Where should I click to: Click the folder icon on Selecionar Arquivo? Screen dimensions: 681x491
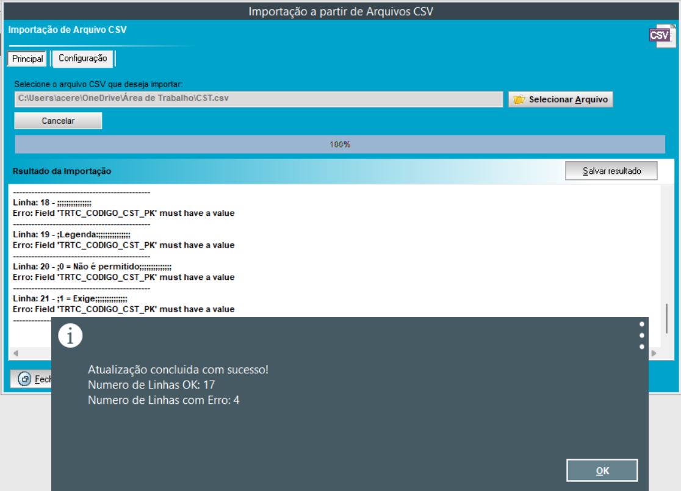point(519,99)
